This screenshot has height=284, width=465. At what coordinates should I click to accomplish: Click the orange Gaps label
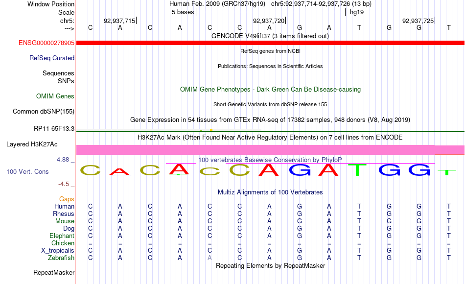(x=67, y=199)
